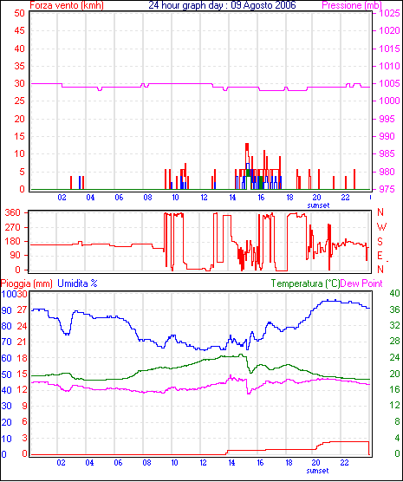Click the 06 hour tick under the bottom chart
Viewport: 403px width, 482px height.
[x=118, y=463]
